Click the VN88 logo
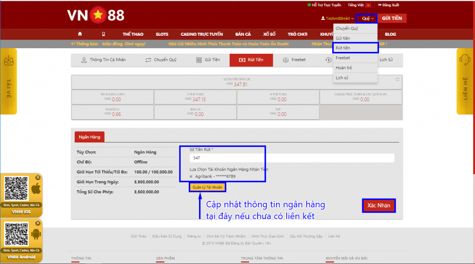This screenshot has width=475, height=264. coord(96,16)
